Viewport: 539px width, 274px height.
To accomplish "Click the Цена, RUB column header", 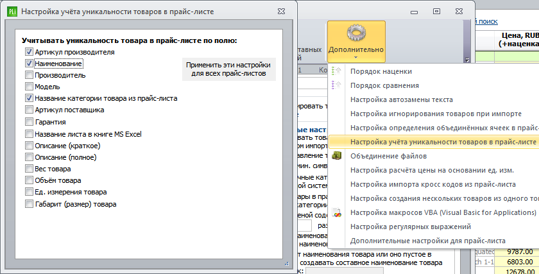I will pyautogui.click(x=517, y=40).
